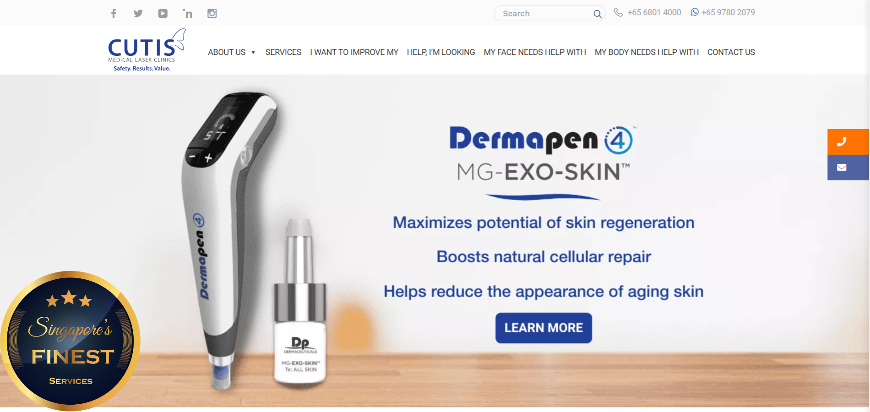The width and height of the screenshot is (870, 412).
Task: Open My Body Needs Help With menu
Action: tap(647, 52)
